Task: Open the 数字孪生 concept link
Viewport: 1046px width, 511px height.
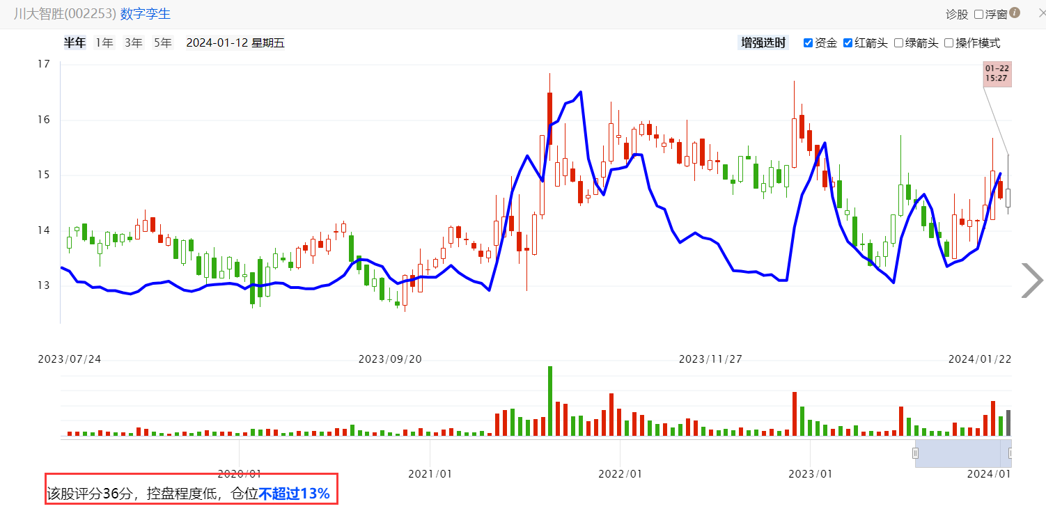Action: 146,14
